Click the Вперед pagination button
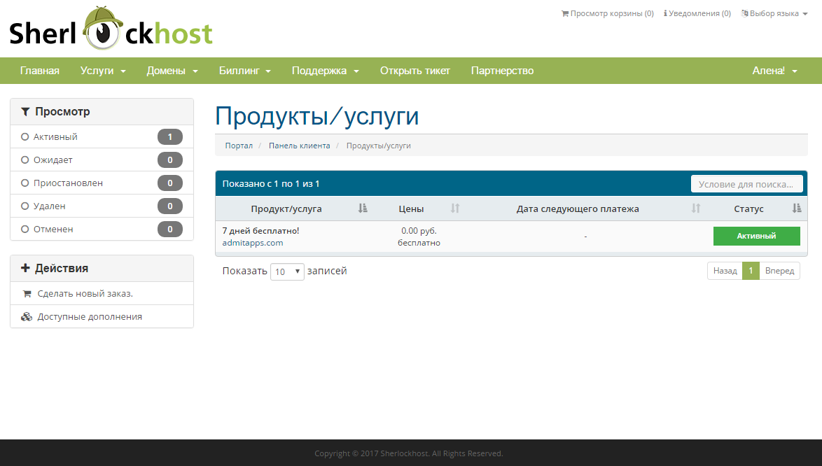 (x=779, y=271)
